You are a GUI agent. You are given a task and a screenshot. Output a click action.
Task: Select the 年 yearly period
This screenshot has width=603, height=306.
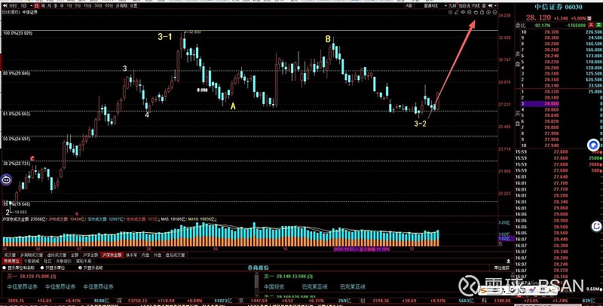click(62, 6)
